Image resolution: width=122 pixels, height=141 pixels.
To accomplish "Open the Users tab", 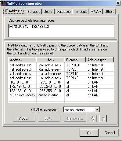I will (48, 12).
